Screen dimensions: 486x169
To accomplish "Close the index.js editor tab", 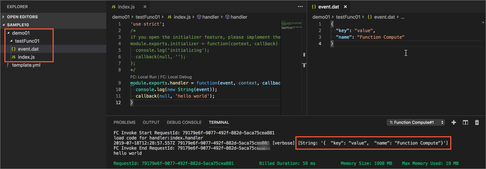I will point(145,7).
